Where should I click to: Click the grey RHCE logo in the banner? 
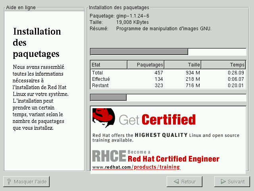coord(109,155)
